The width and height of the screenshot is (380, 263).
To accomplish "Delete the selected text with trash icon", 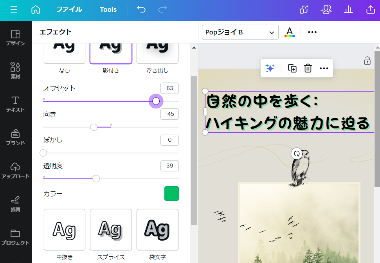I will coord(308,68).
